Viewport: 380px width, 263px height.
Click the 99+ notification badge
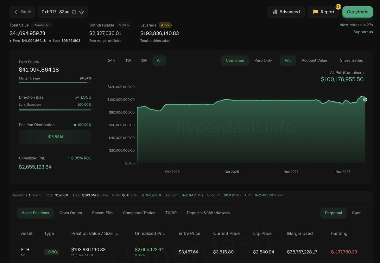tap(338, 7)
